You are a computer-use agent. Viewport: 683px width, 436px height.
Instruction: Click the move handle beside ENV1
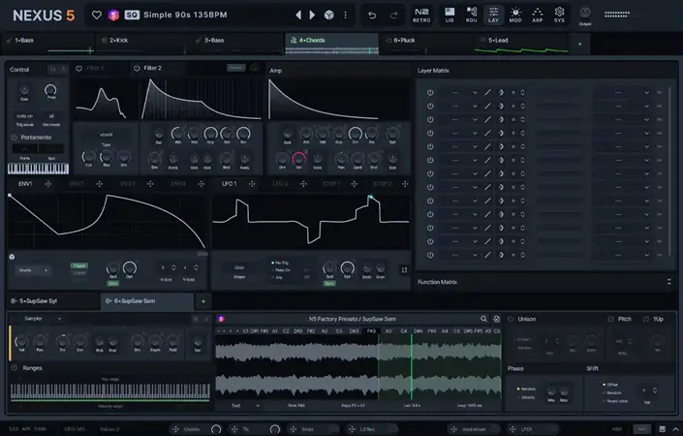coord(48,184)
